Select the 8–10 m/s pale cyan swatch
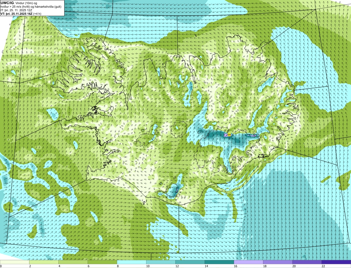 coord(132,262)
